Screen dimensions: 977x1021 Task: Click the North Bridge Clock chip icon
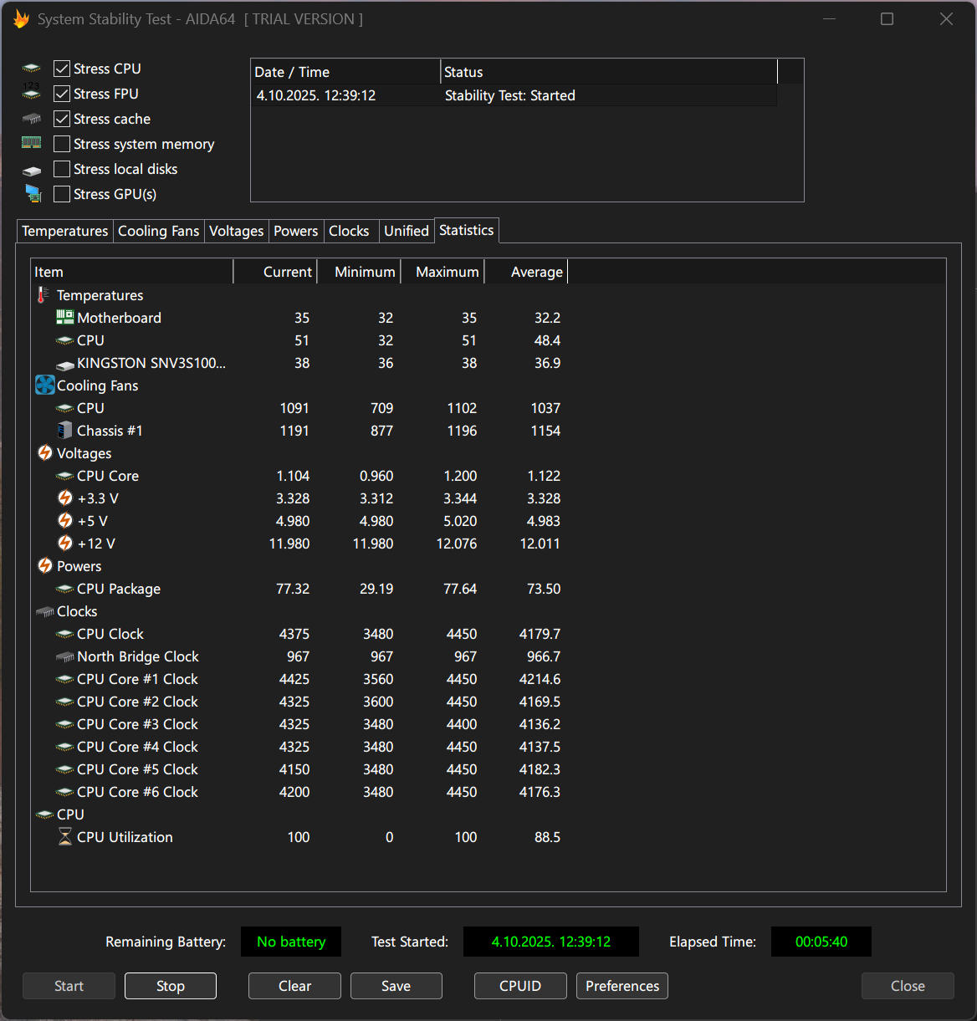[65, 656]
